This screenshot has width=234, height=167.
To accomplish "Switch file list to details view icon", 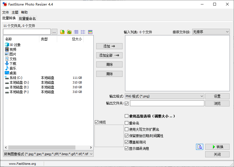I will point(76,32).
